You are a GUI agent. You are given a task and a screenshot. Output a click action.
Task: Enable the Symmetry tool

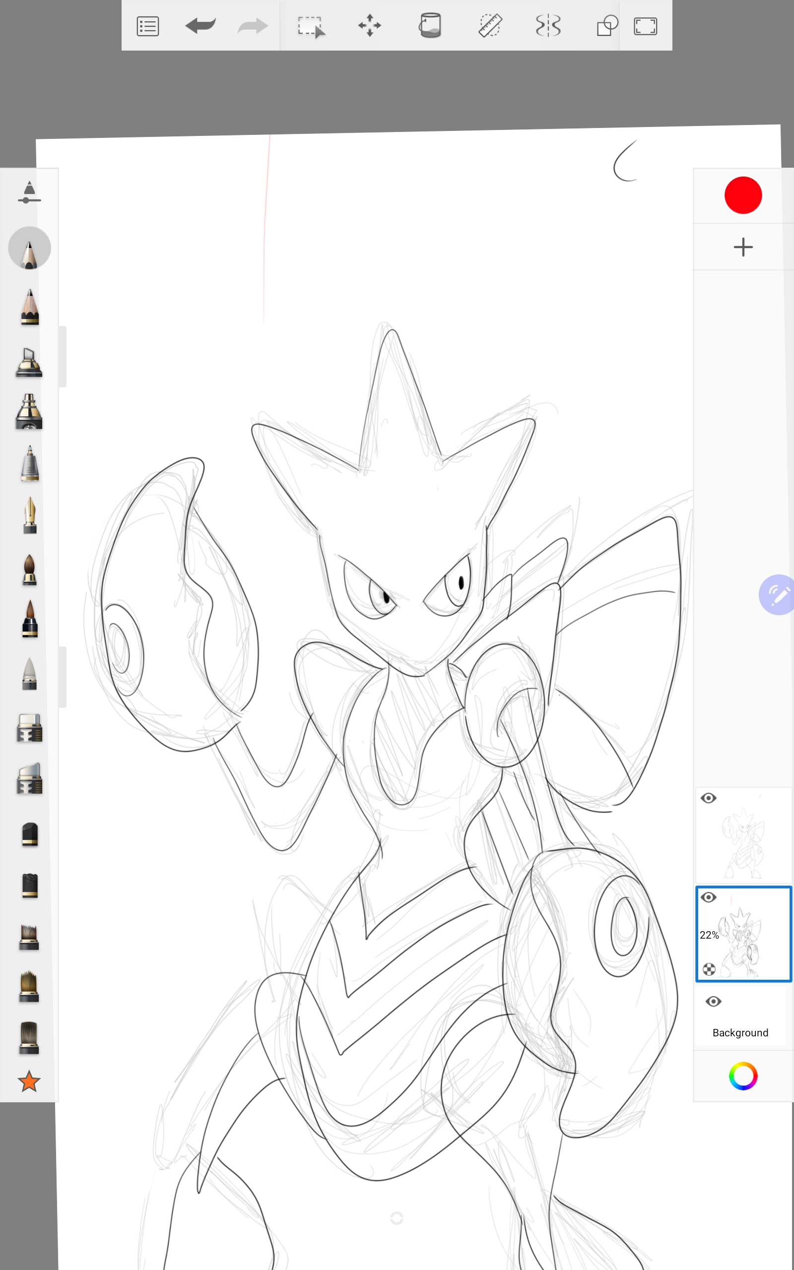coord(548,26)
